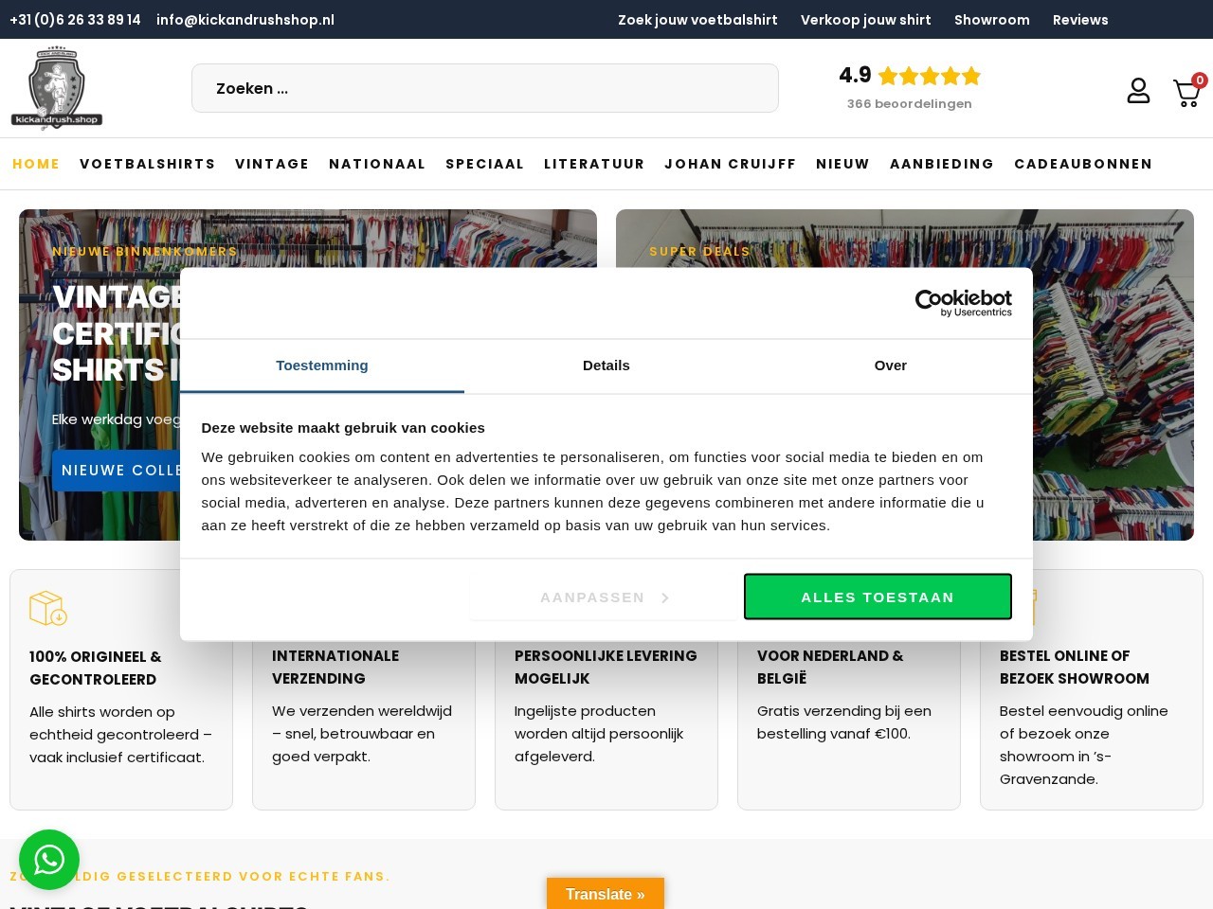Click the kickandrush.shop logo
1213x909 pixels.
coord(56,87)
